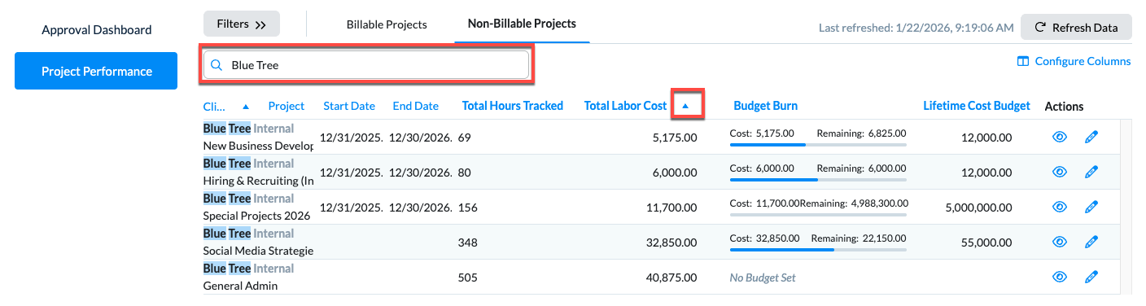Screen dimensions: 1146x306
Task: Click hours value 69
Action: coord(465,137)
